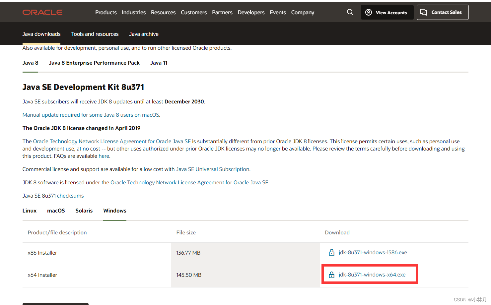The width and height of the screenshot is (491, 305).
Task: Click the Java SE Universal Subscription link
Action: pyautogui.click(x=213, y=169)
